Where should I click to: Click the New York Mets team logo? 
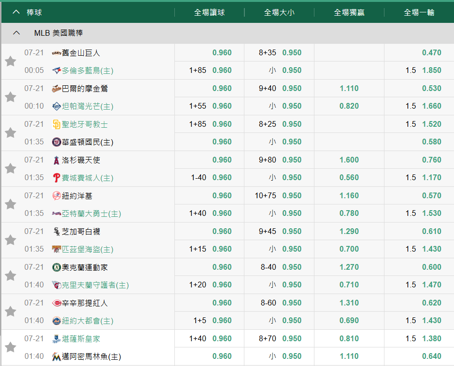pos(57,321)
